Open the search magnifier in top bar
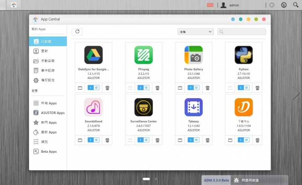Screen dimensions: 302x185 click(296, 5)
